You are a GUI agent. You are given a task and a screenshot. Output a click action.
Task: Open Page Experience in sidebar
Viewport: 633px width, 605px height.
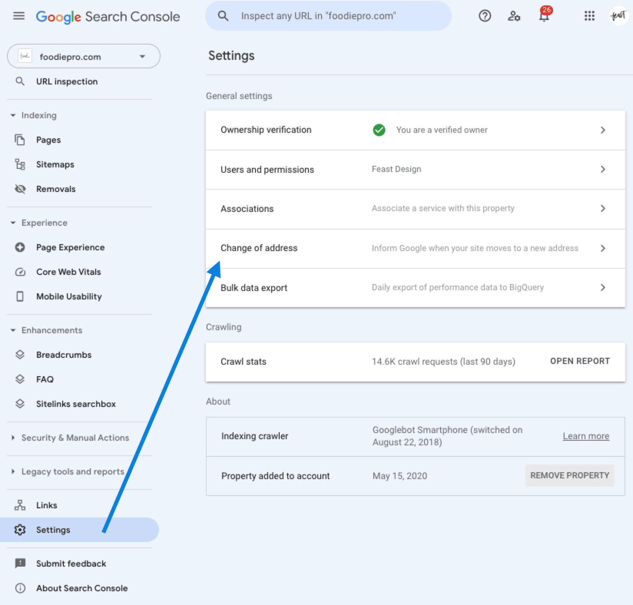70,247
